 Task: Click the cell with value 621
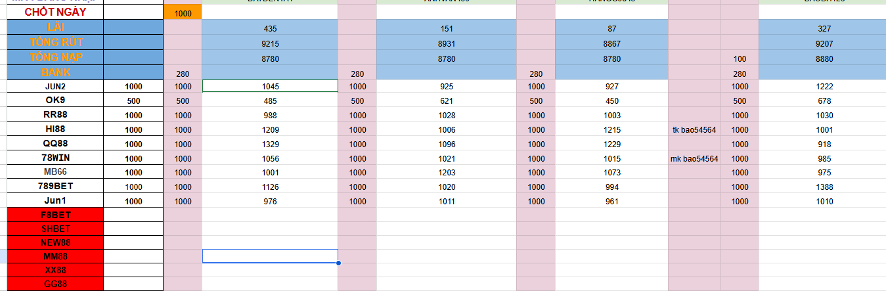click(447, 101)
